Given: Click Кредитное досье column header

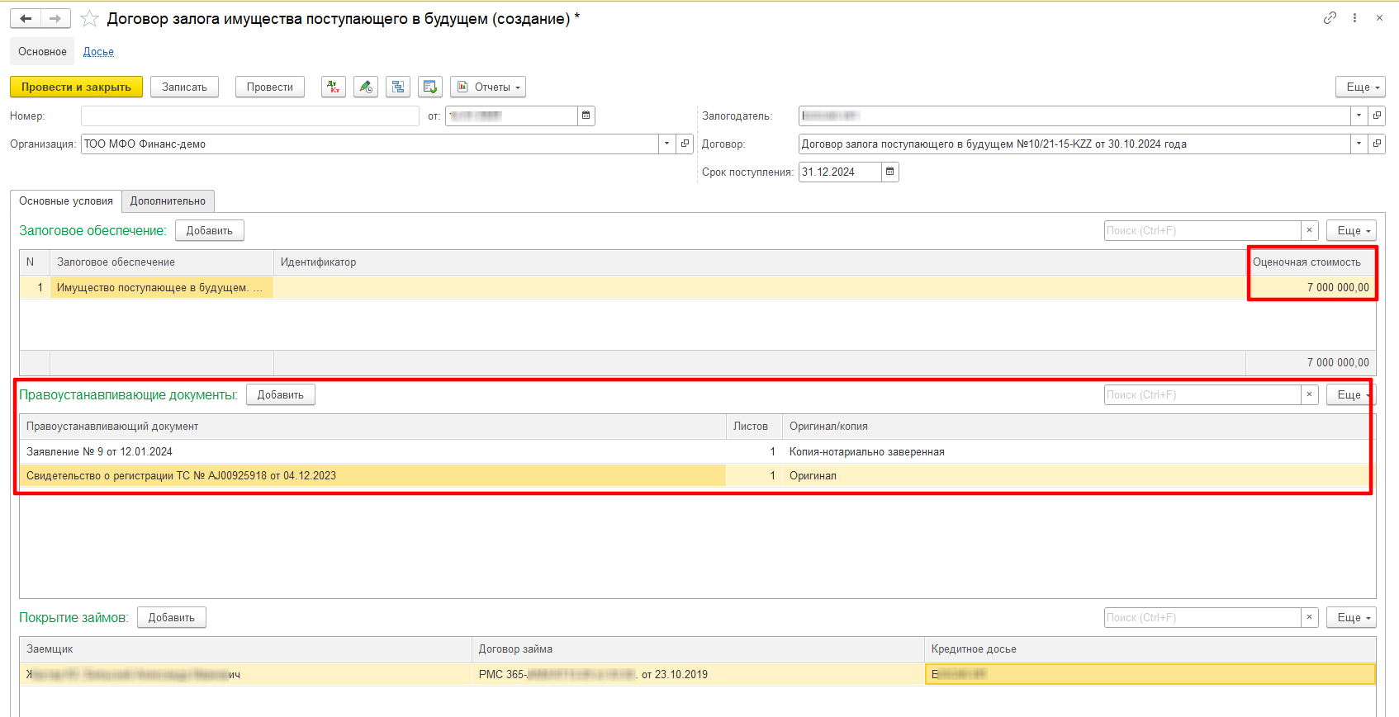Looking at the screenshot, I should pyautogui.click(x=1150, y=649).
